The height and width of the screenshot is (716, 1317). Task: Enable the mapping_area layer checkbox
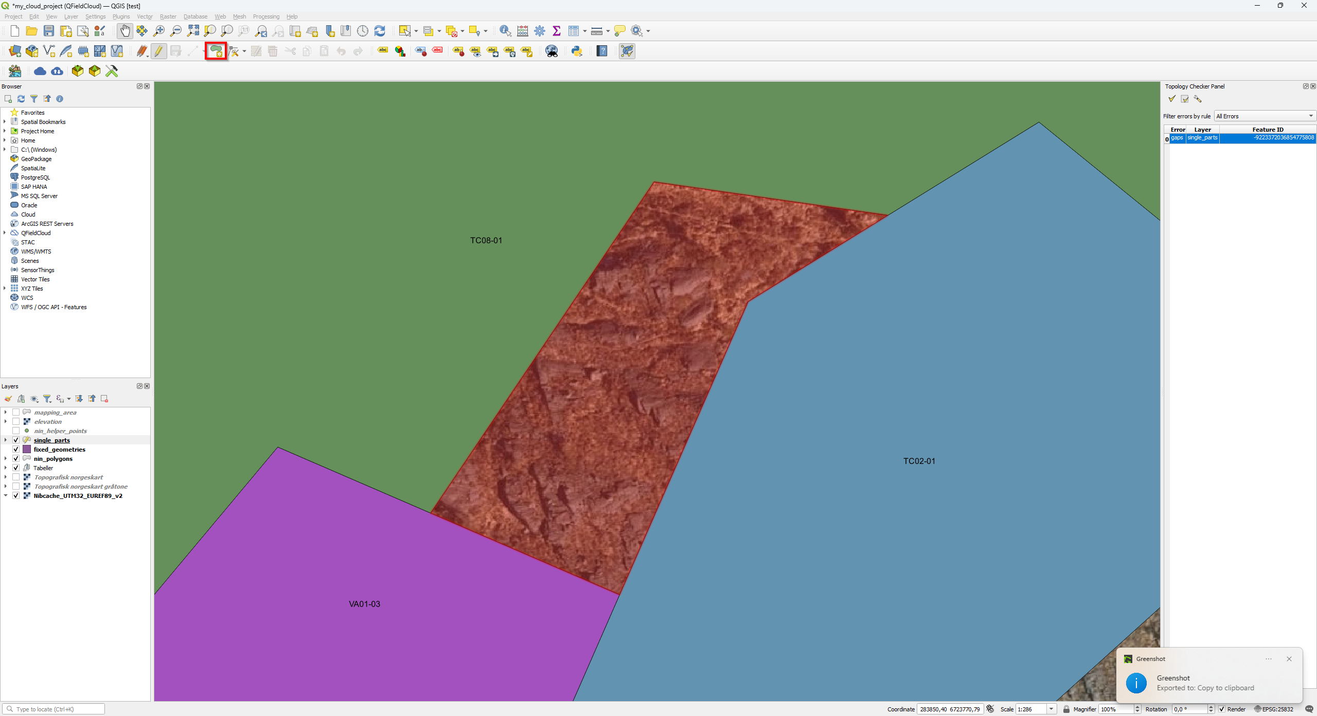[x=16, y=413]
